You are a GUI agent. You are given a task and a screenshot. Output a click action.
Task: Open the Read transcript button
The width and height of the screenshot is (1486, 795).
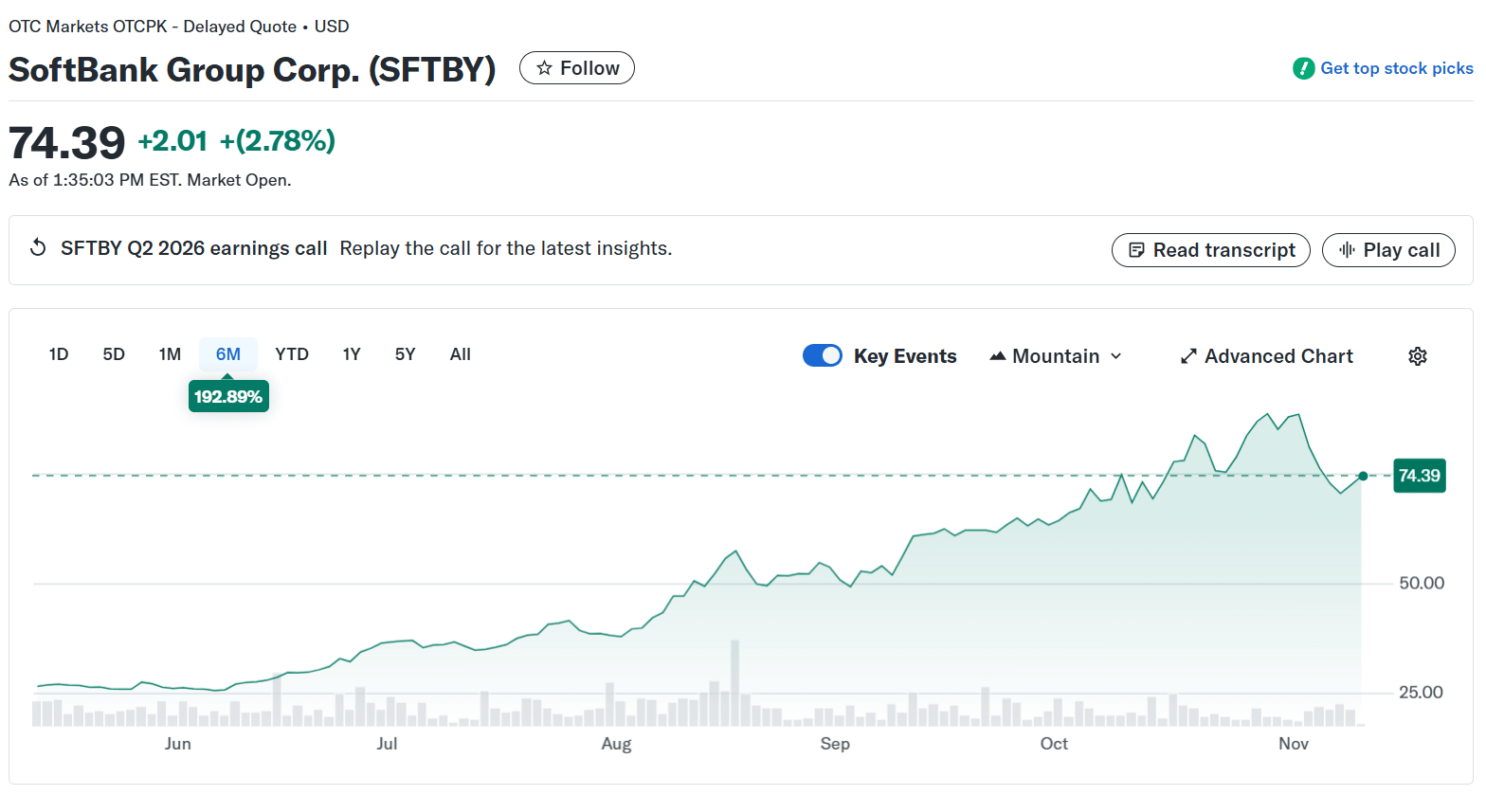point(1211,250)
